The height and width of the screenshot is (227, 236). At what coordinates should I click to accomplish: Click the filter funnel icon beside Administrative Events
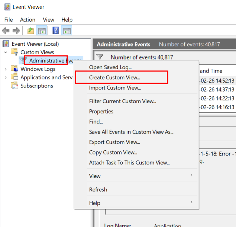[23, 60]
